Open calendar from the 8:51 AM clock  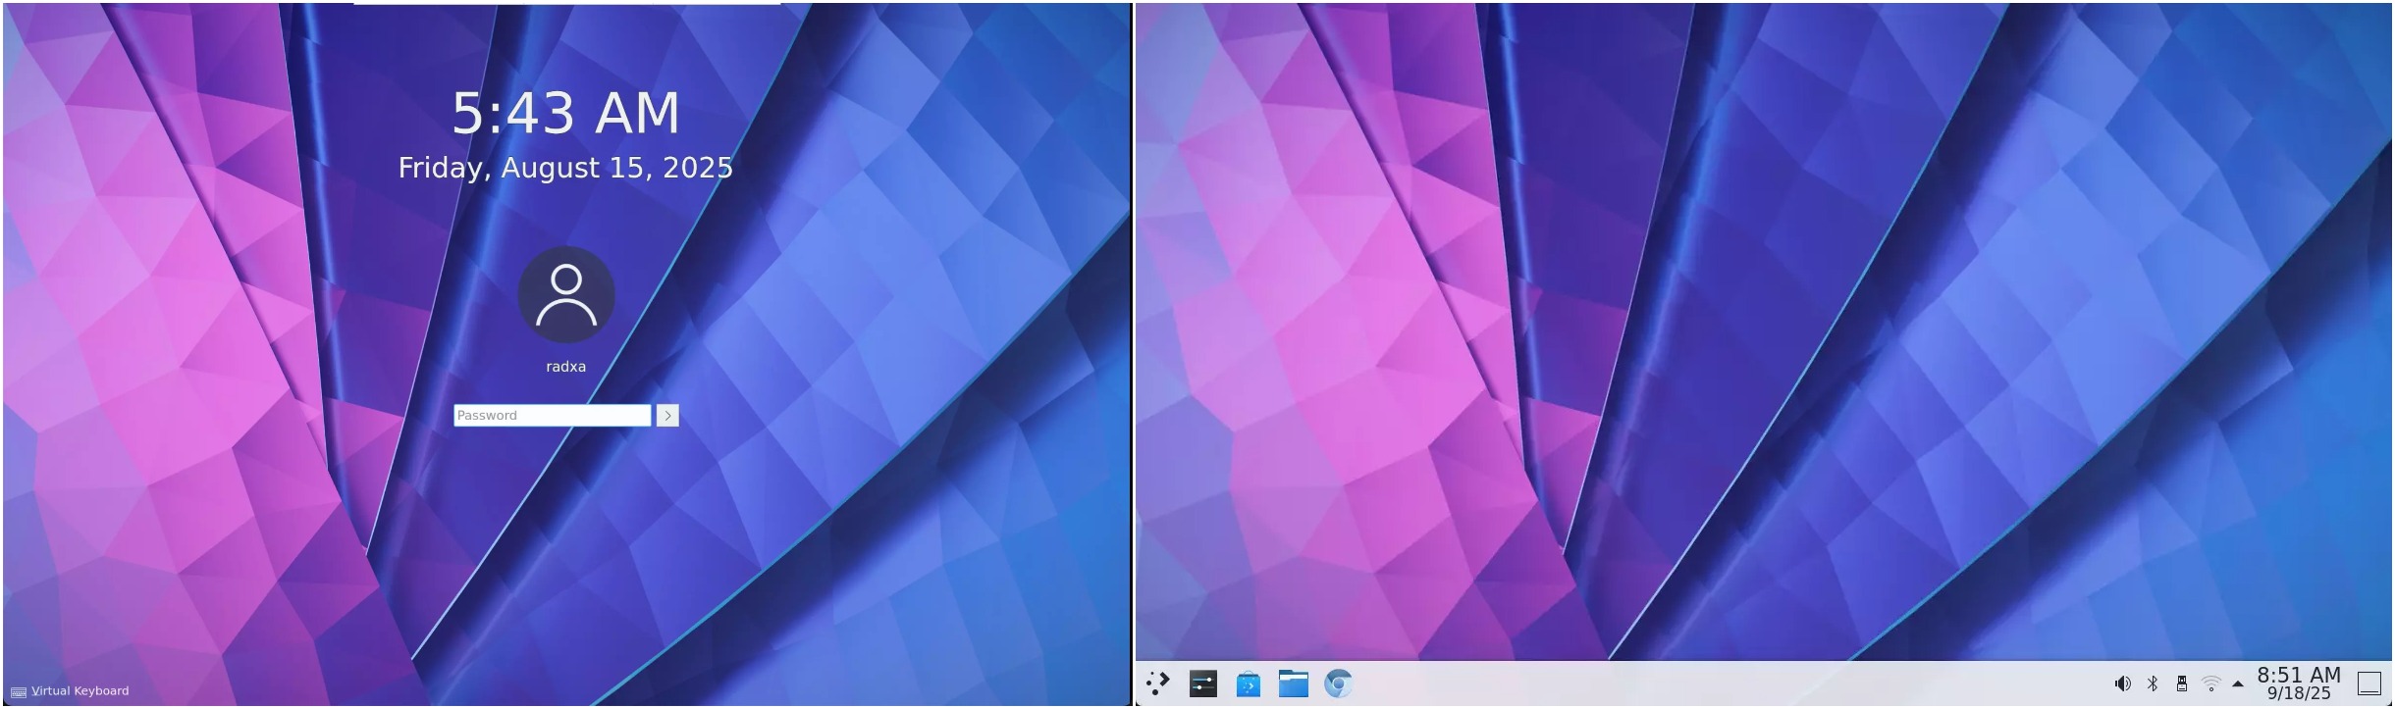2299,683
